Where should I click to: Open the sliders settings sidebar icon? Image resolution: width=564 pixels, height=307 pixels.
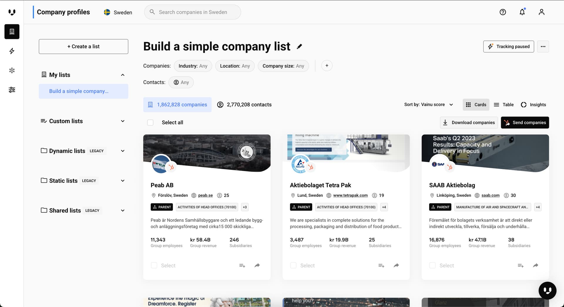[x=12, y=90]
